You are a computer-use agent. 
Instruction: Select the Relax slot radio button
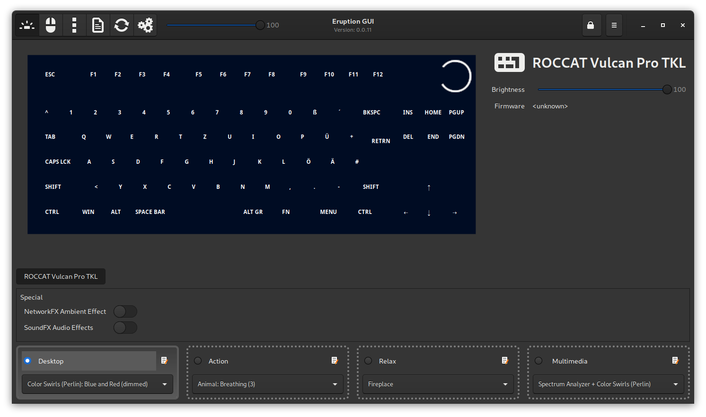point(369,361)
